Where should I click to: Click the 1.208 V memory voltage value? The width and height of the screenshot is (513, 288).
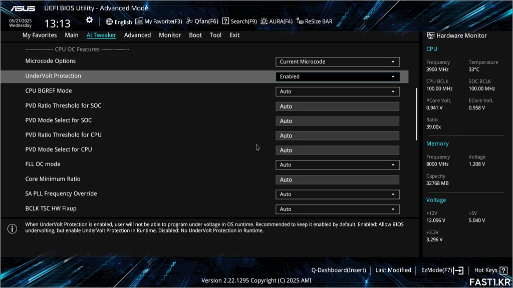tap(477, 164)
